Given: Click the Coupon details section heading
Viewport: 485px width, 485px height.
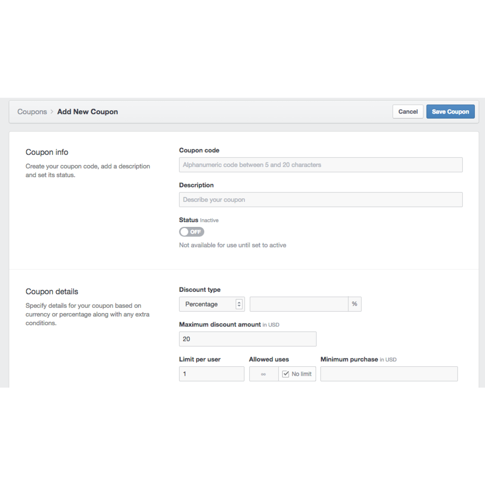Looking at the screenshot, I should tap(52, 292).
